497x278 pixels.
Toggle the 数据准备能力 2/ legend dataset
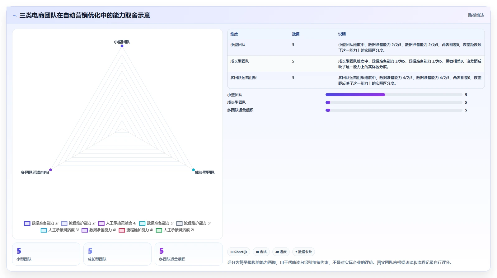[x=41, y=223]
